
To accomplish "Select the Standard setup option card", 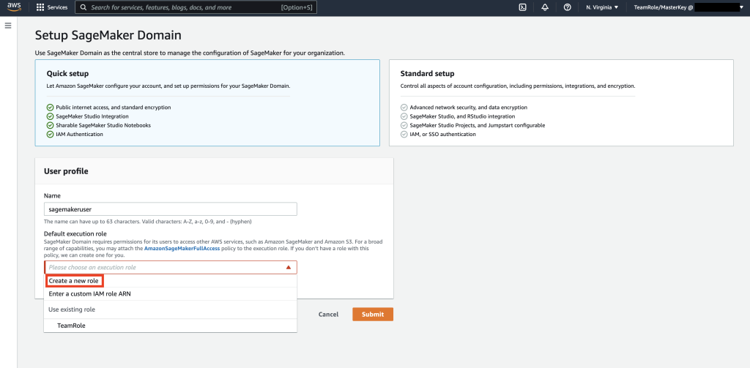I will pos(561,102).
